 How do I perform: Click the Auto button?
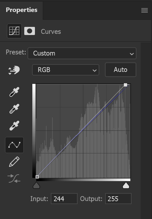(x=121, y=70)
